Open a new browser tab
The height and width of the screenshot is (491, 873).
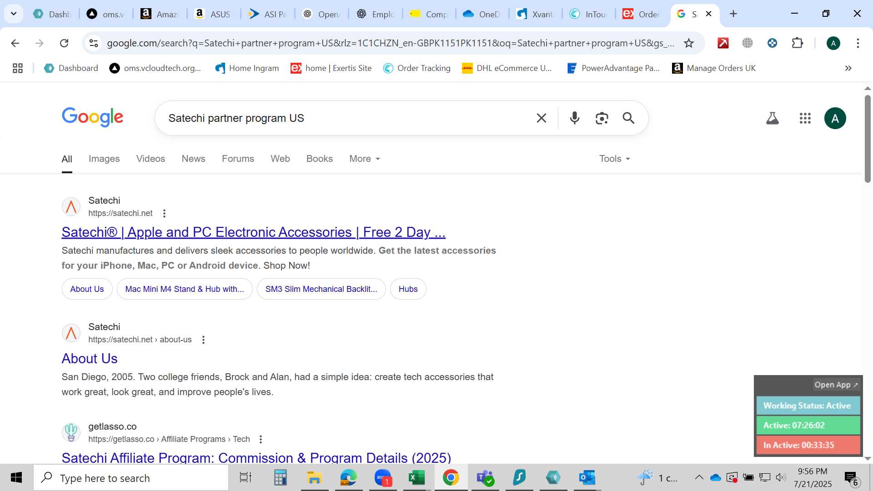(733, 14)
